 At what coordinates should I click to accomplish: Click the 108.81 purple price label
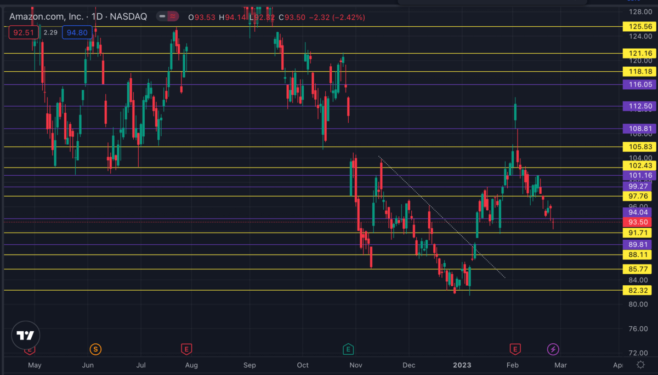(x=639, y=129)
